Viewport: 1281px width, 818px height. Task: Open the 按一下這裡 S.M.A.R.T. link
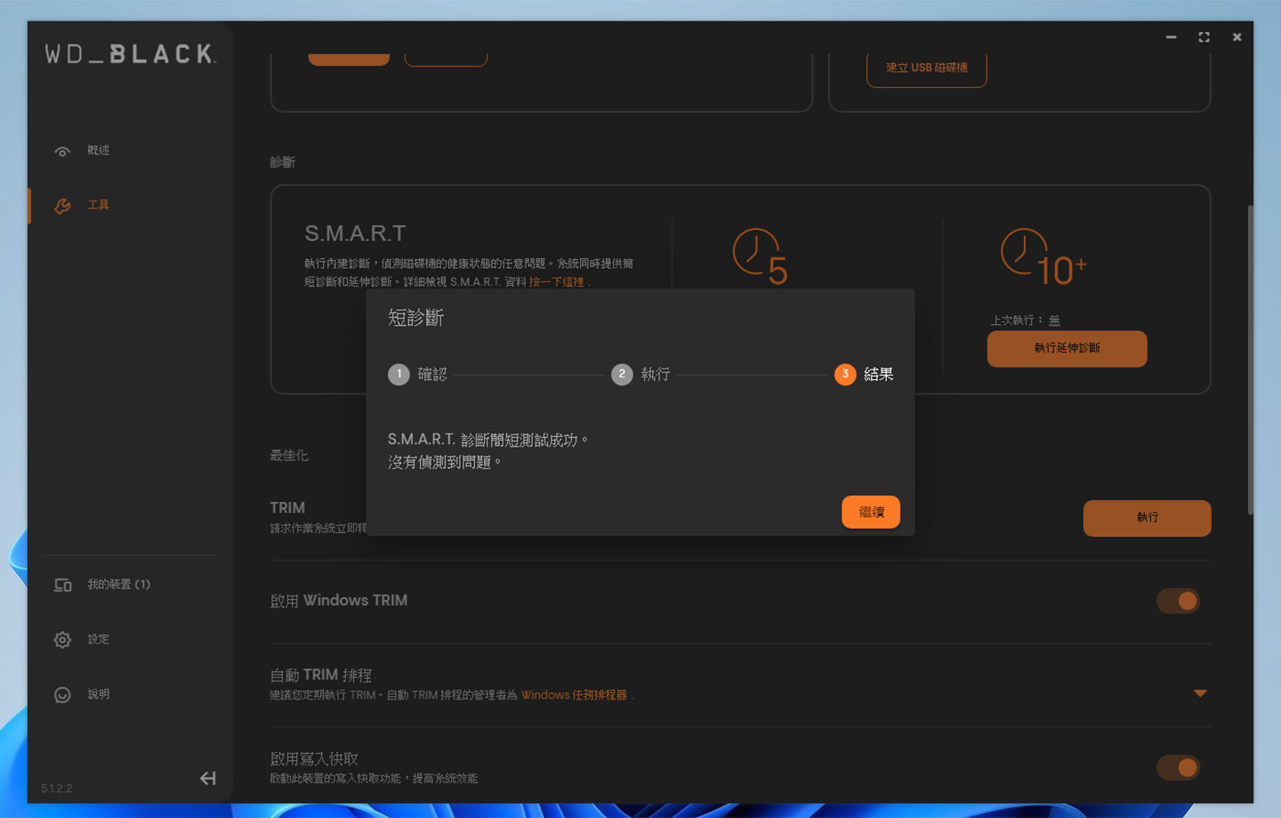point(559,281)
